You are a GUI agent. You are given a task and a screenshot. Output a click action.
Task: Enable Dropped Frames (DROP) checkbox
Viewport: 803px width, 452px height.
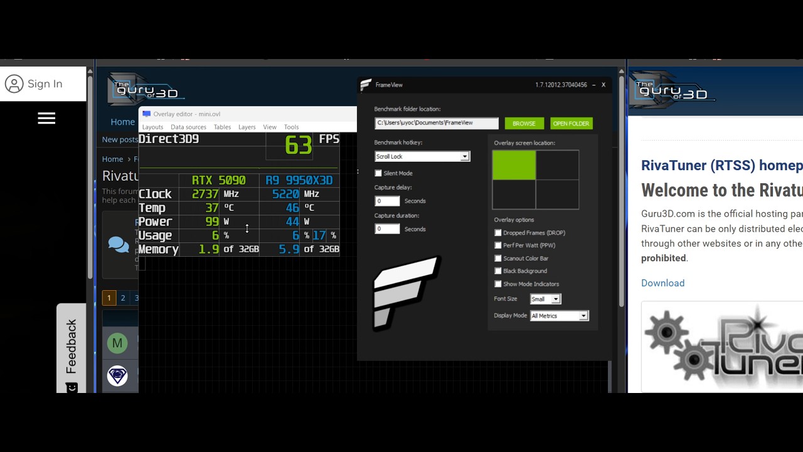pyautogui.click(x=498, y=233)
